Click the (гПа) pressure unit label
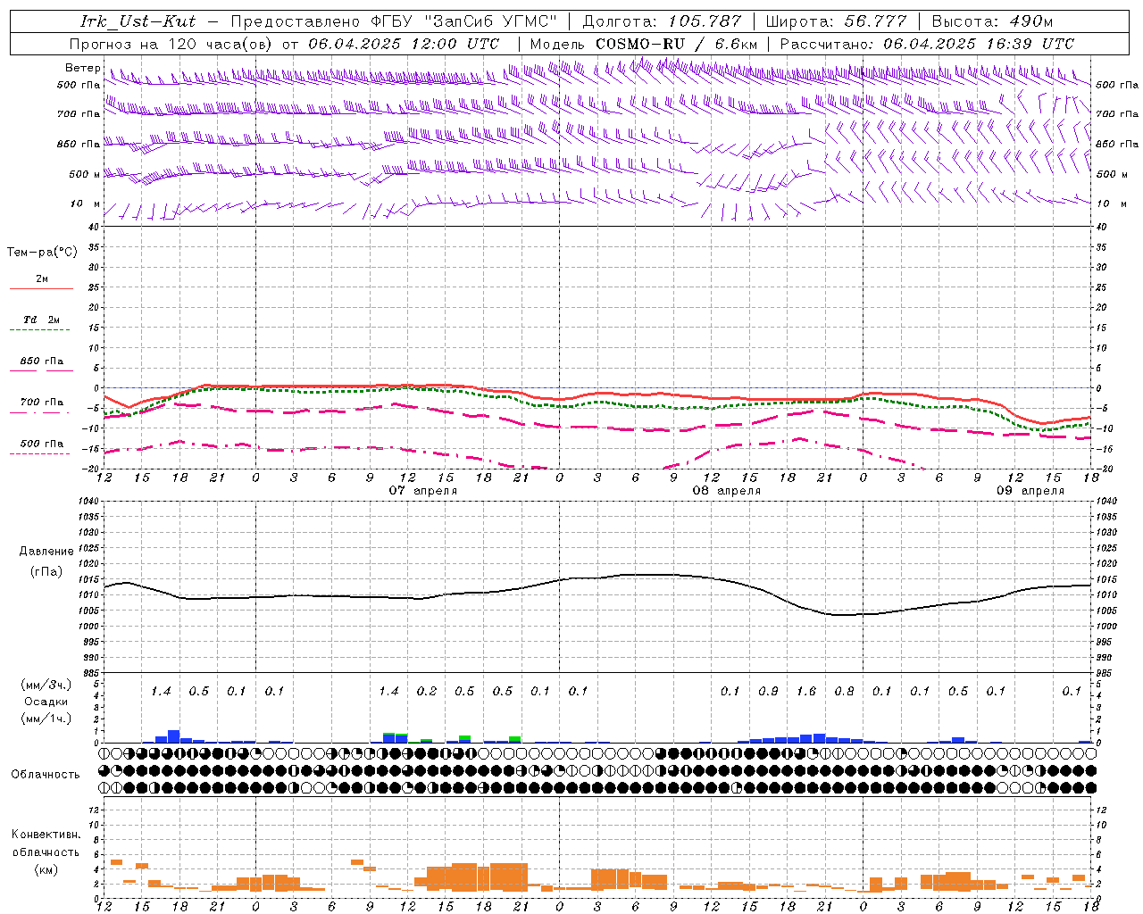Image resolution: width=1143 pixels, height=914 pixels. (x=46, y=572)
